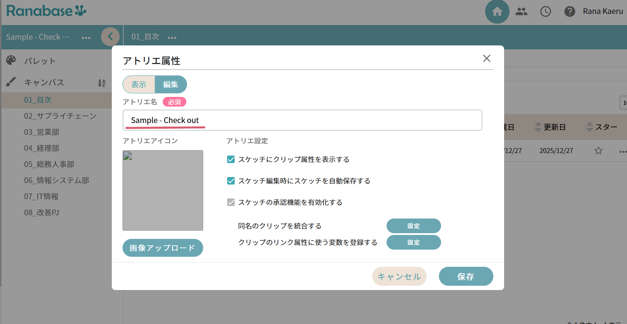This screenshot has height=324, width=627.
Task: Click the 画像アップロード button
Action: click(x=163, y=248)
